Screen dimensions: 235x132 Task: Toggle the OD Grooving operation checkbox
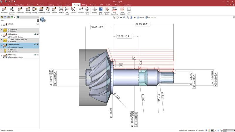click(x=38, y=55)
